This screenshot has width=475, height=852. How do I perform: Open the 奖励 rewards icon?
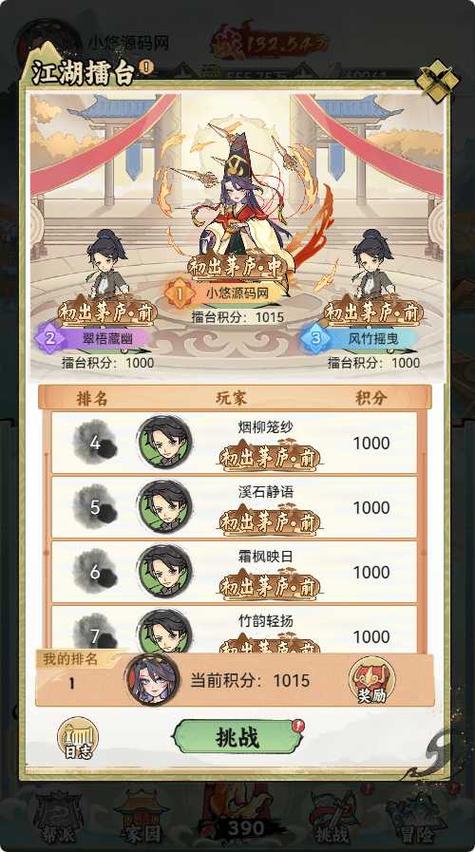(371, 680)
